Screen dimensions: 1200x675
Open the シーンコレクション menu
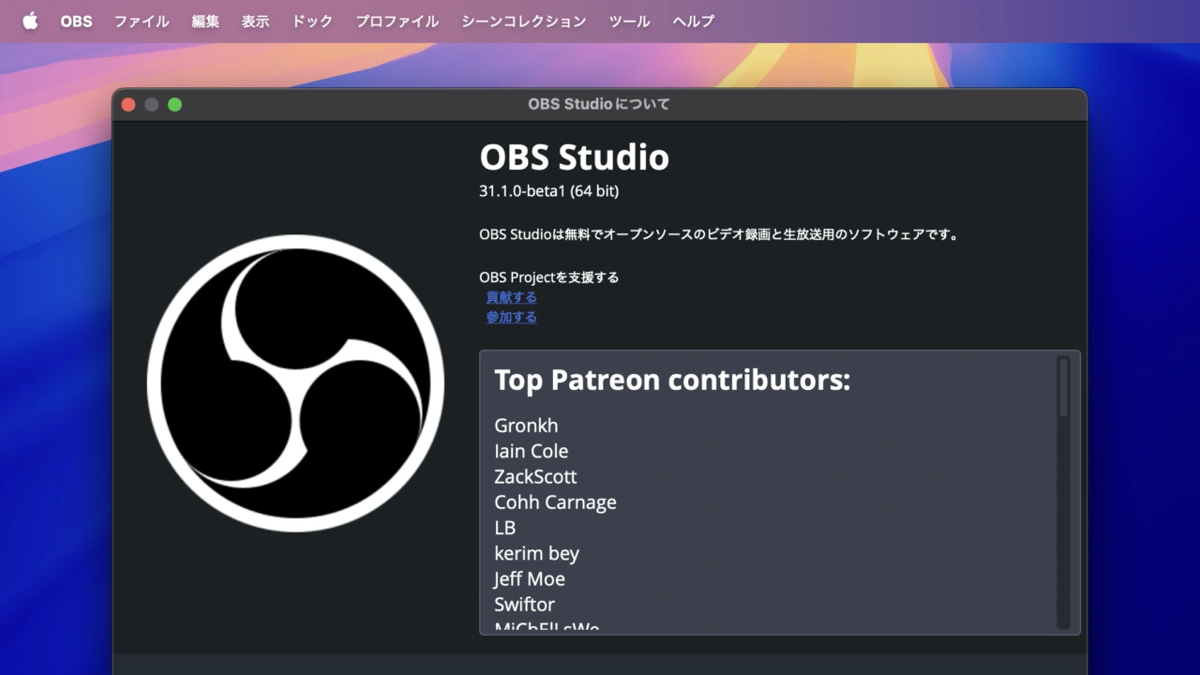coord(523,21)
